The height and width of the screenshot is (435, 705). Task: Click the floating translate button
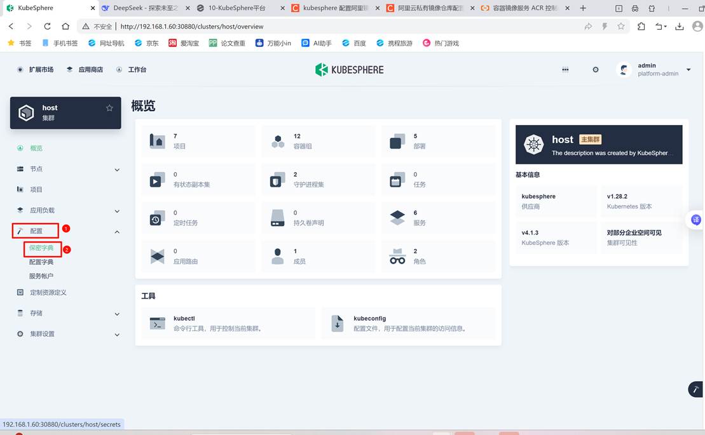click(695, 220)
